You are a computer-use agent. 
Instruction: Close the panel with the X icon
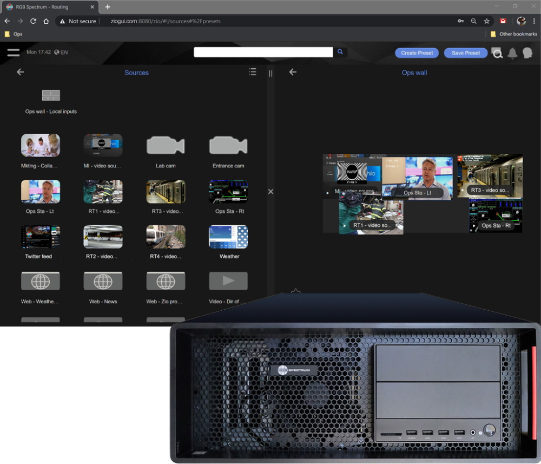coord(270,191)
